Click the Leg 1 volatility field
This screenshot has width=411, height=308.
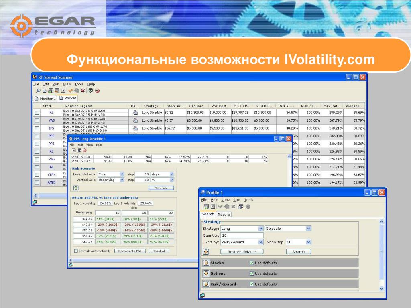point(106,203)
